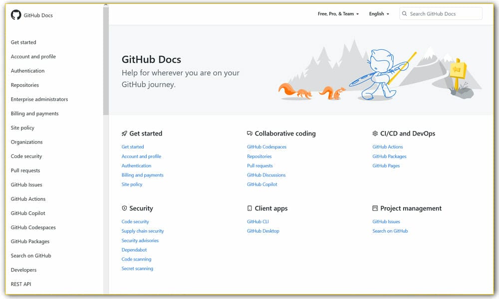Select the rocket icon beside Get started
This screenshot has height=299, width=499.
point(124,134)
